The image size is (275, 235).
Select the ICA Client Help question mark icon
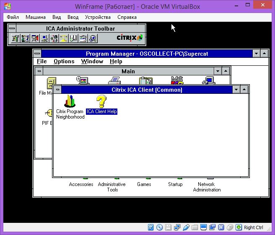[101, 101]
